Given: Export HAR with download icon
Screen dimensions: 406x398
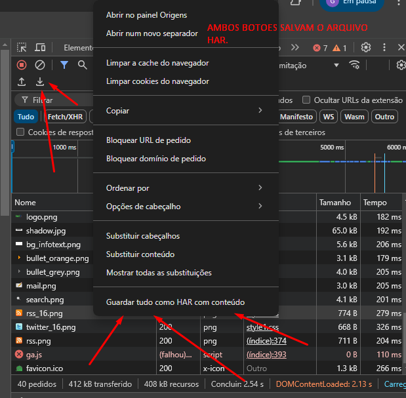Looking at the screenshot, I should (x=40, y=82).
